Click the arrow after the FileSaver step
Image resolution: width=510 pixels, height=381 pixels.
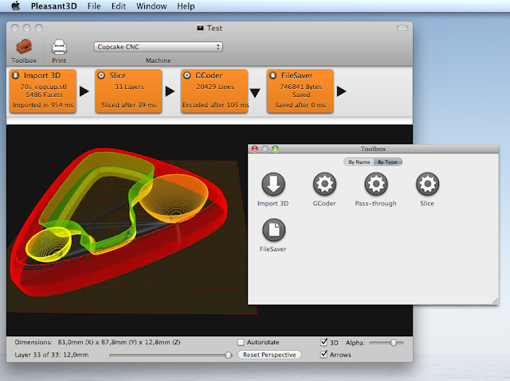(x=341, y=91)
